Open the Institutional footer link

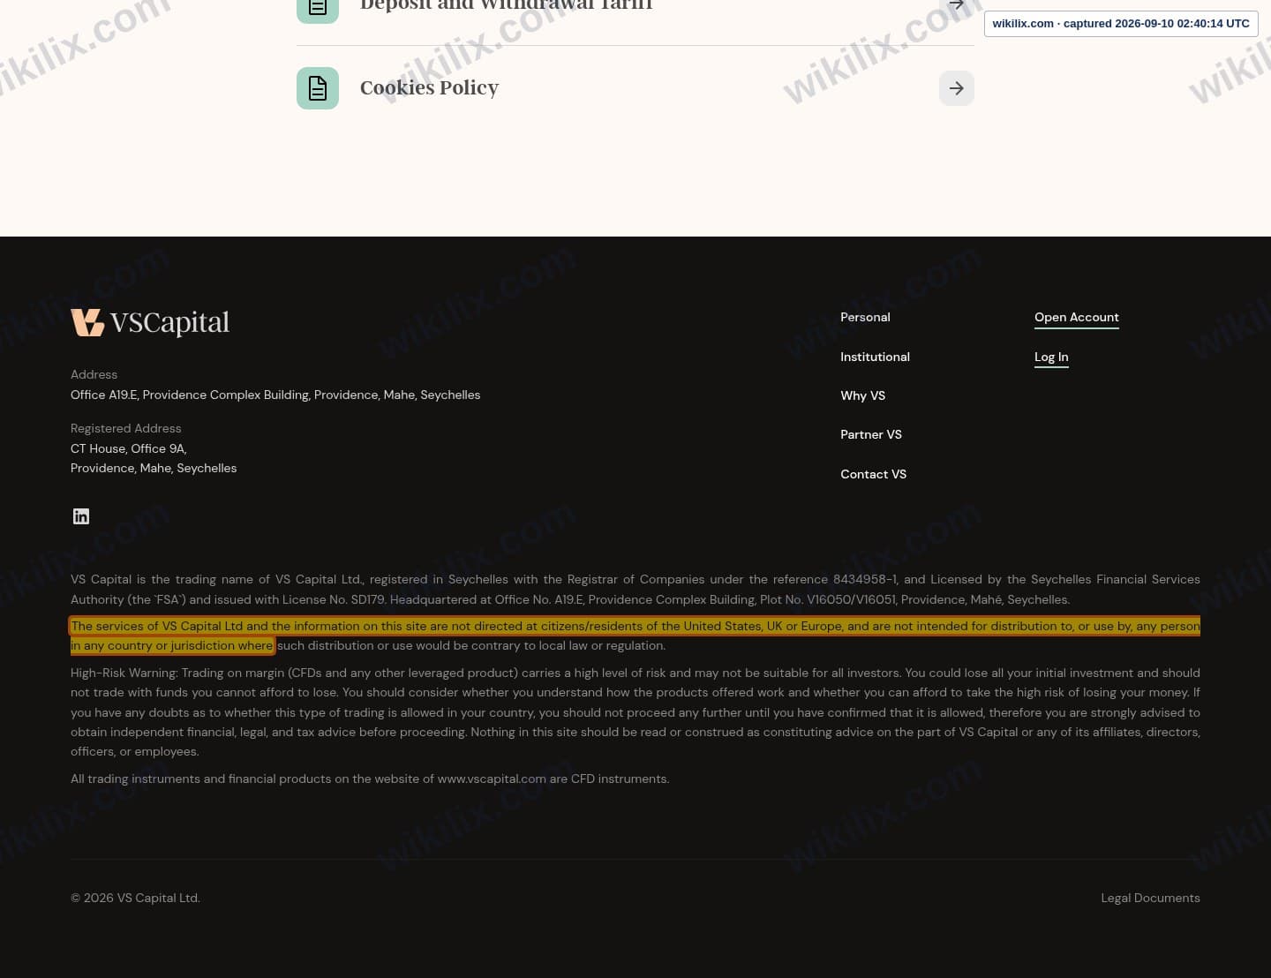point(875,357)
